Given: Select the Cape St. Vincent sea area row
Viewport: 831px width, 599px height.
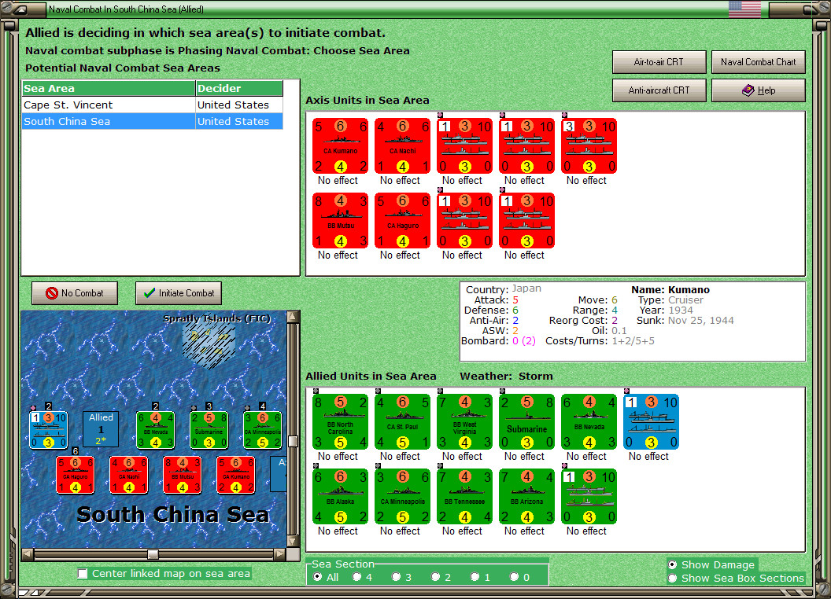Looking at the screenshot, I should coord(152,105).
